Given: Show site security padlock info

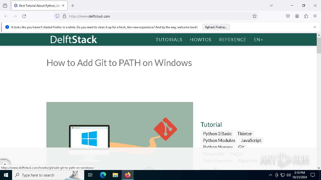Looking at the screenshot, I should pyautogui.click(x=64, y=16).
